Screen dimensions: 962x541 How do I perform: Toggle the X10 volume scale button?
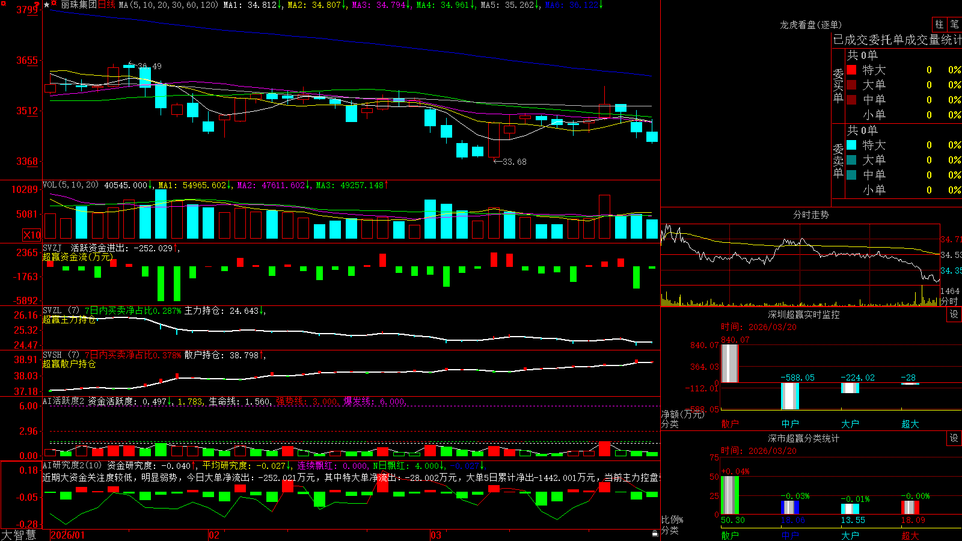click(32, 235)
